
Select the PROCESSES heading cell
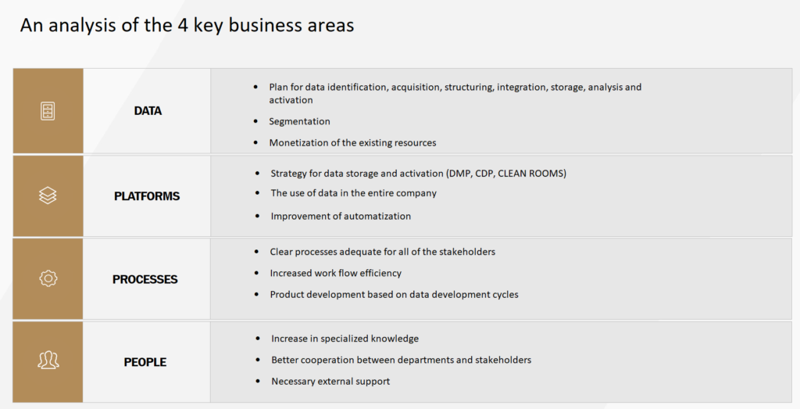(147, 279)
